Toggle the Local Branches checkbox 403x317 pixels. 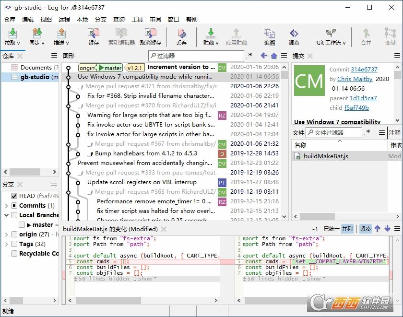click(14, 215)
